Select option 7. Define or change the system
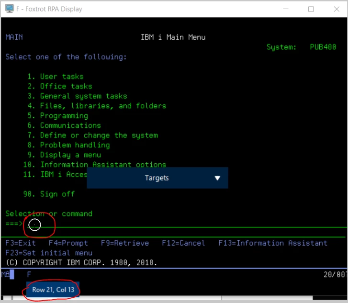Viewport: 348px width, 303px height. 93,135
